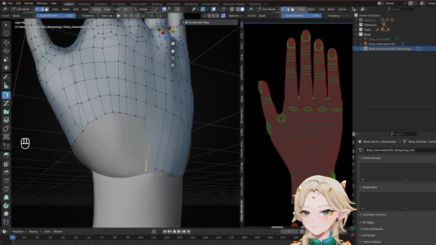Select the Move tool in left toolbar
Image resolution: width=436 pixels, height=245 pixels.
[6, 42]
